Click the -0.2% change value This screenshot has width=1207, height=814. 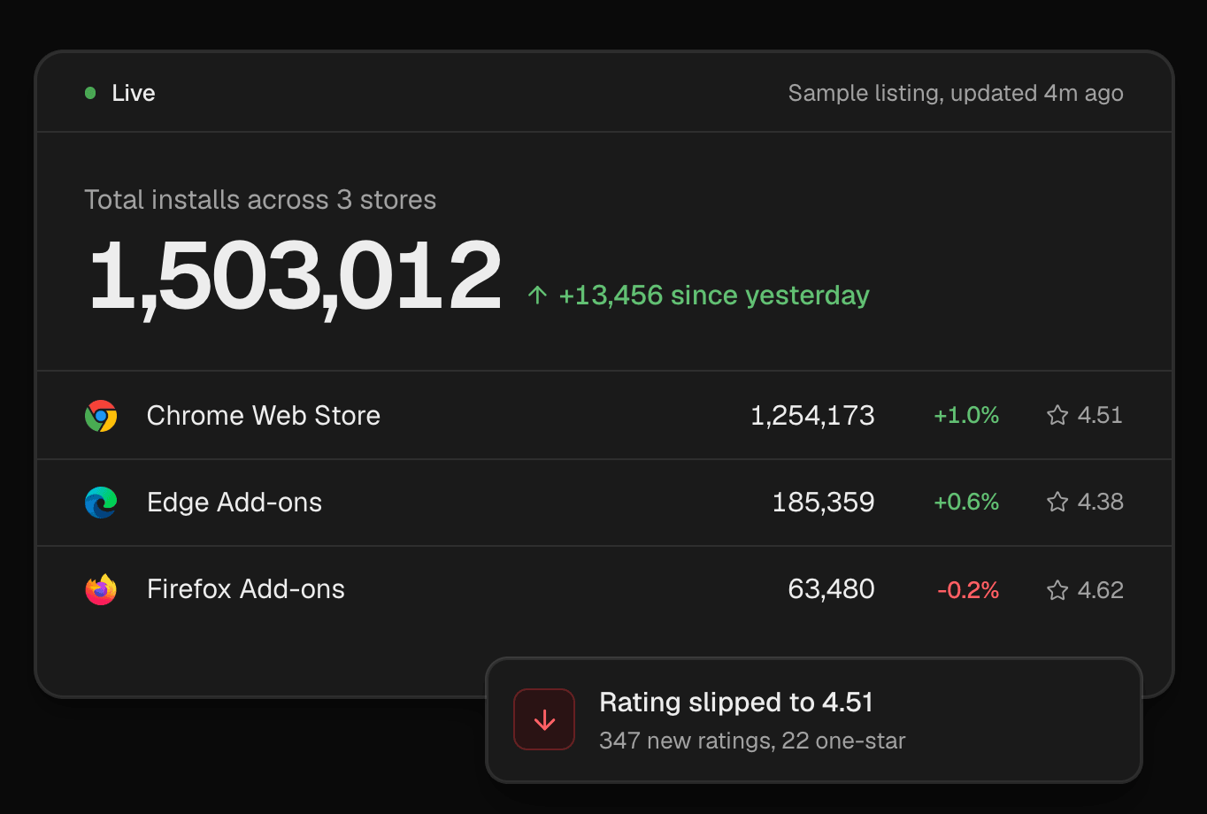968,590
